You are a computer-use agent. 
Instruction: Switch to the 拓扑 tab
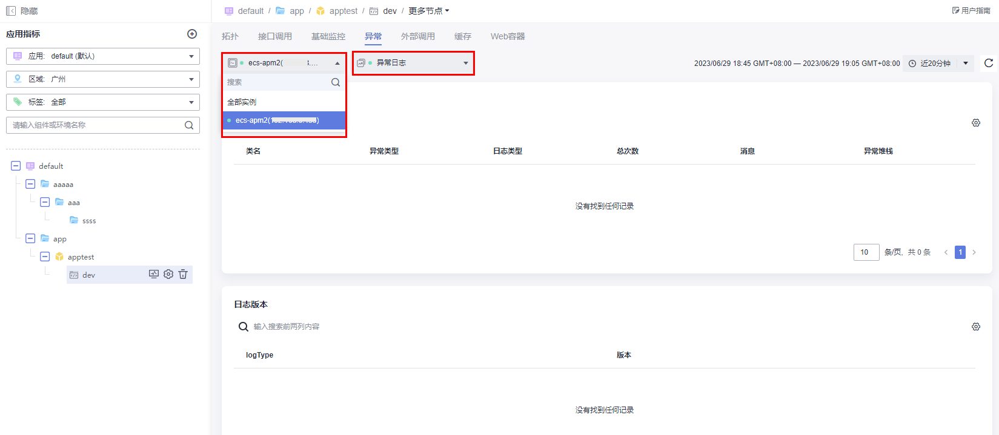click(x=230, y=36)
